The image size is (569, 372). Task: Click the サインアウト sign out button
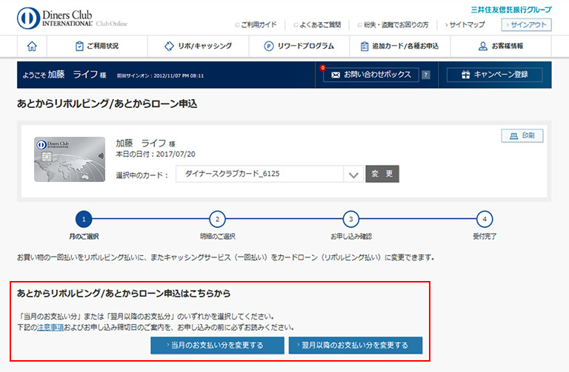pos(526,24)
